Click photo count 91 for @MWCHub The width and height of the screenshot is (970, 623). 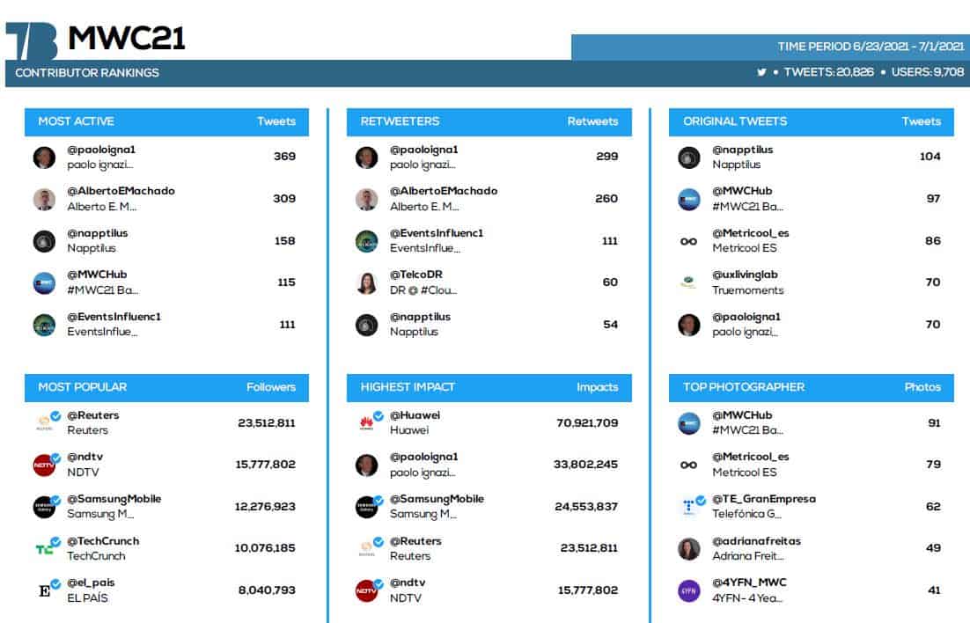[934, 423]
